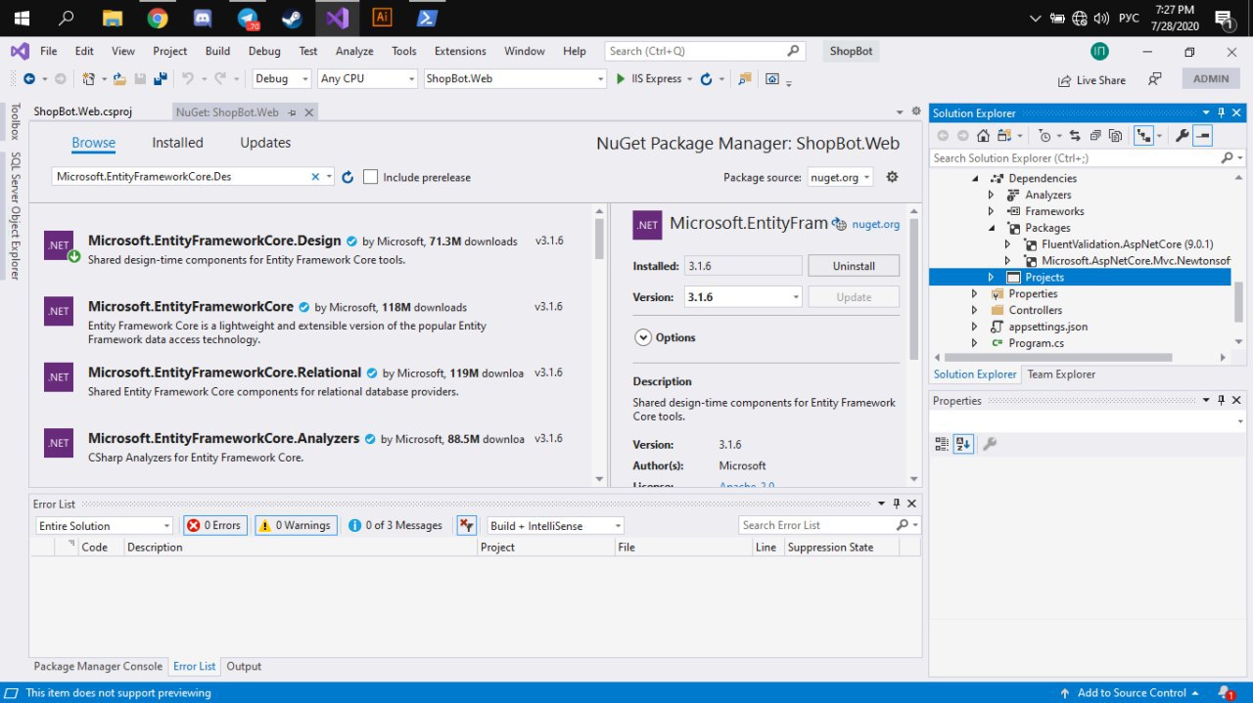Open the Build + IntelliSense dropdown
1253x703 pixels.
[x=555, y=526]
